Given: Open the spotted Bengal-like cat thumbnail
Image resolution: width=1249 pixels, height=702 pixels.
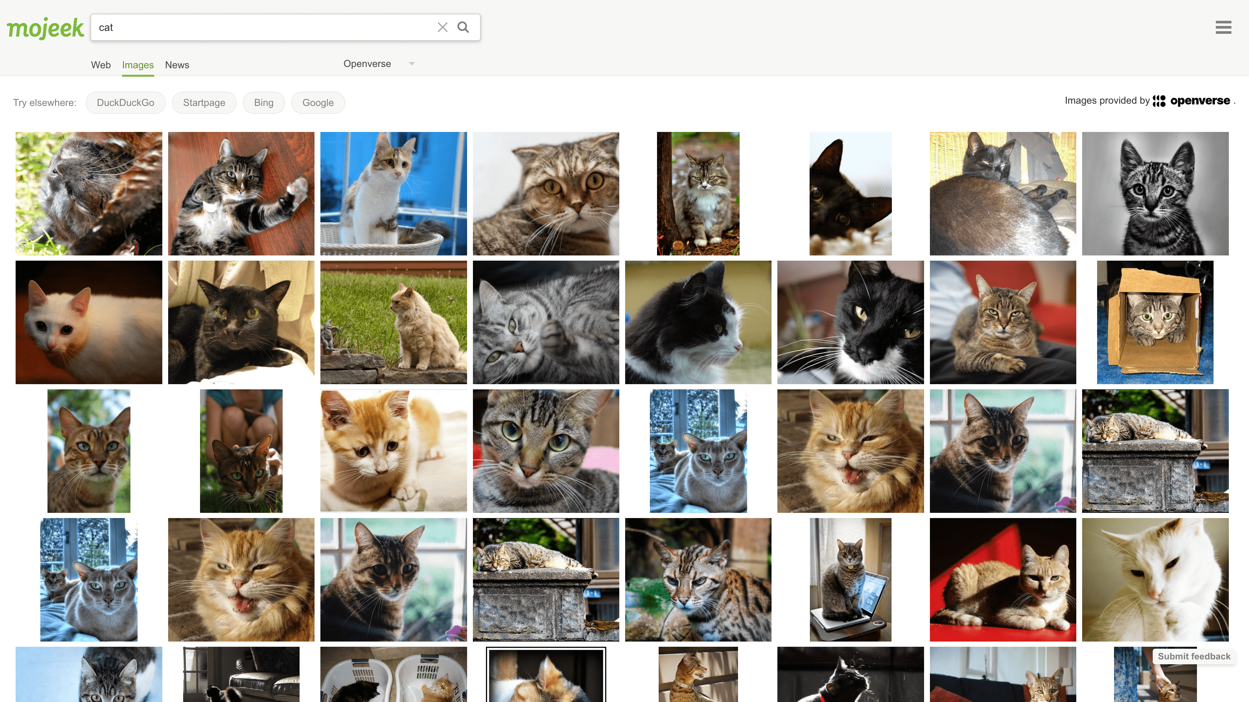Looking at the screenshot, I should pyautogui.click(x=698, y=579).
